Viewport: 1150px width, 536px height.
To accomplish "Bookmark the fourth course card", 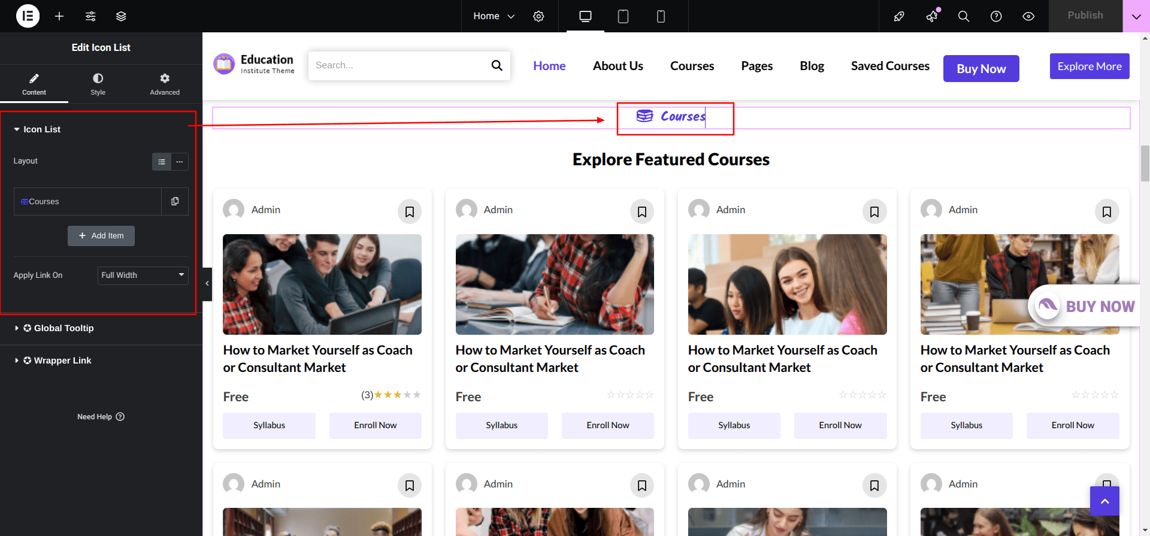I will 1107,212.
